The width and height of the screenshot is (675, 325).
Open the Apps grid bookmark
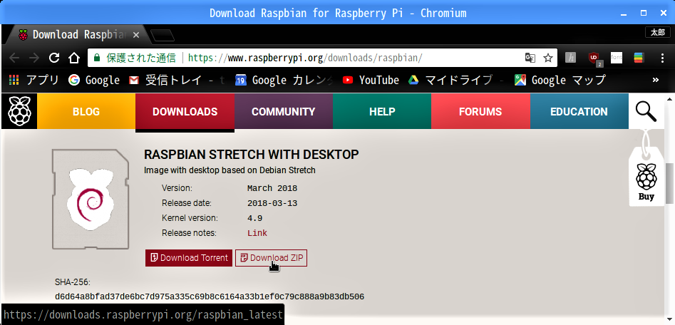(x=34, y=80)
